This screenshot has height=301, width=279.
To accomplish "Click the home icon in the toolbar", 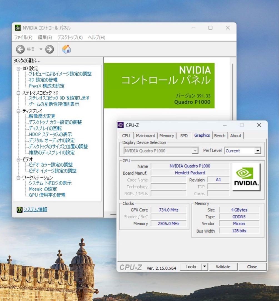I will pos(66,49).
